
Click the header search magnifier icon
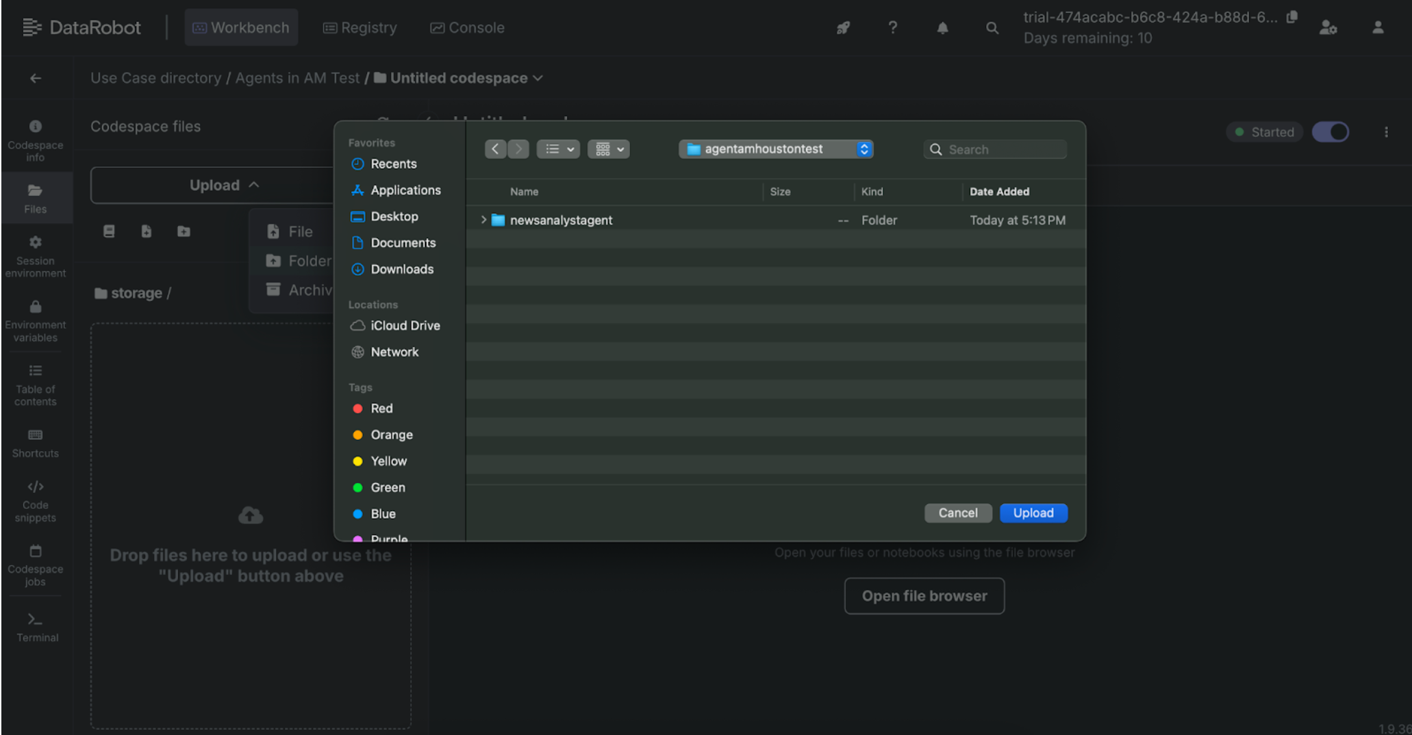992,28
